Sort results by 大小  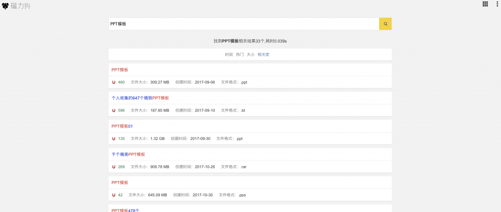tap(250, 54)
